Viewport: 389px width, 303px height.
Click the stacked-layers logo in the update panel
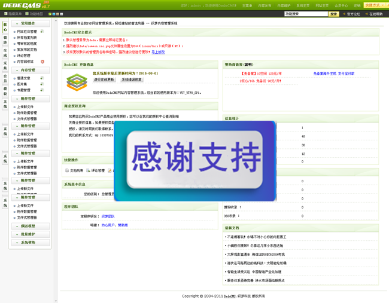77,82
